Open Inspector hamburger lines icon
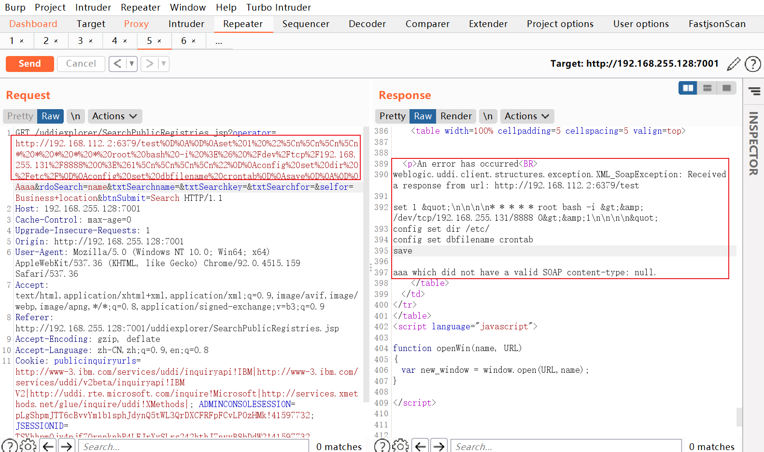 pyautogui.click(x=754, y=91)
